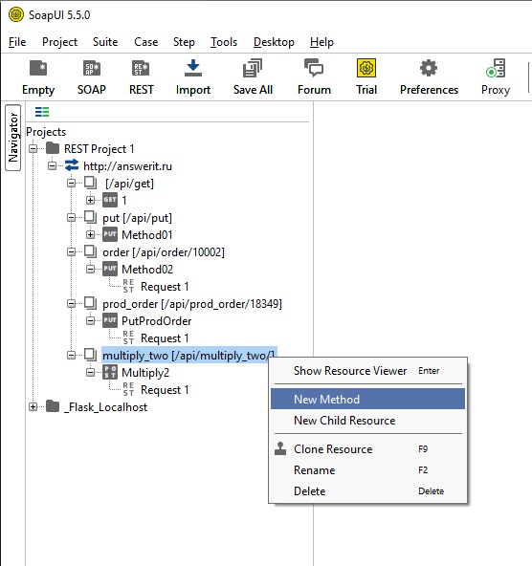532x566 pixels.
Task: Open the Forum toolbar icon
Action: [314, 68]
